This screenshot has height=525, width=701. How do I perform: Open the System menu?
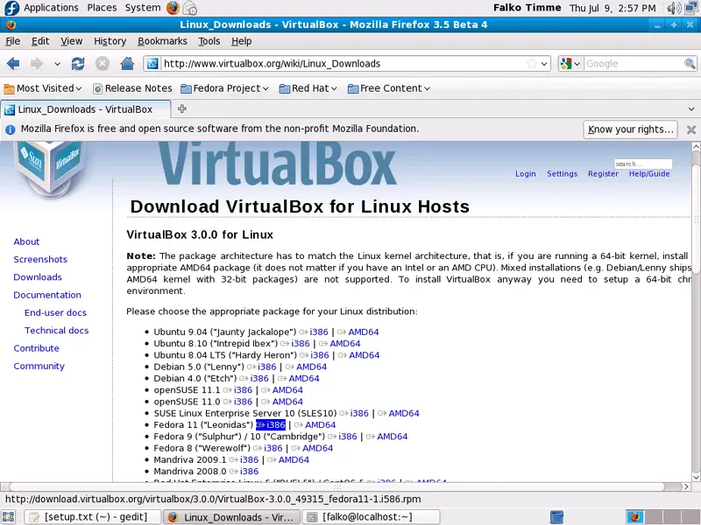[x=143, y=8]
